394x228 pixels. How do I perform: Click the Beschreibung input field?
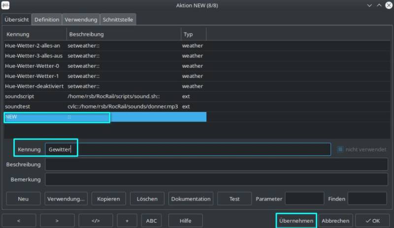(215, 164)
